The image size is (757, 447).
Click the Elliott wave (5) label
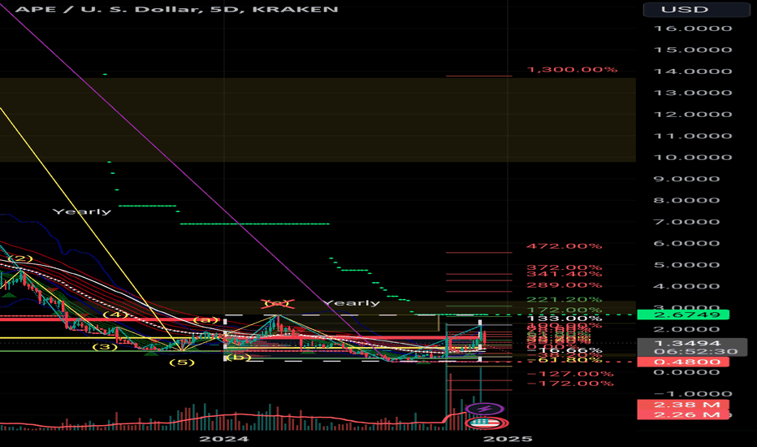(182, 363)
